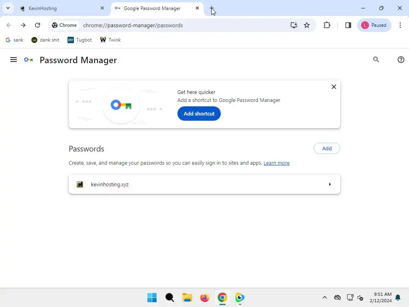Focus the address bar with chrome://password-manager URL
Image resolution: width=409 pixels, height=307 pixels.
point(183,25)
